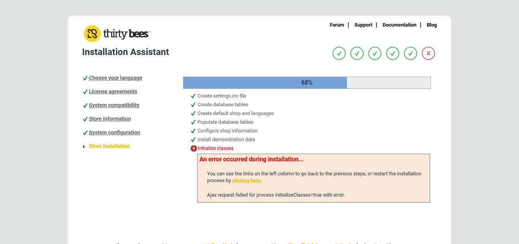Click checkmark beside Create database tables
The height and width of the screenshot is (244, 519).
[193, 105]
